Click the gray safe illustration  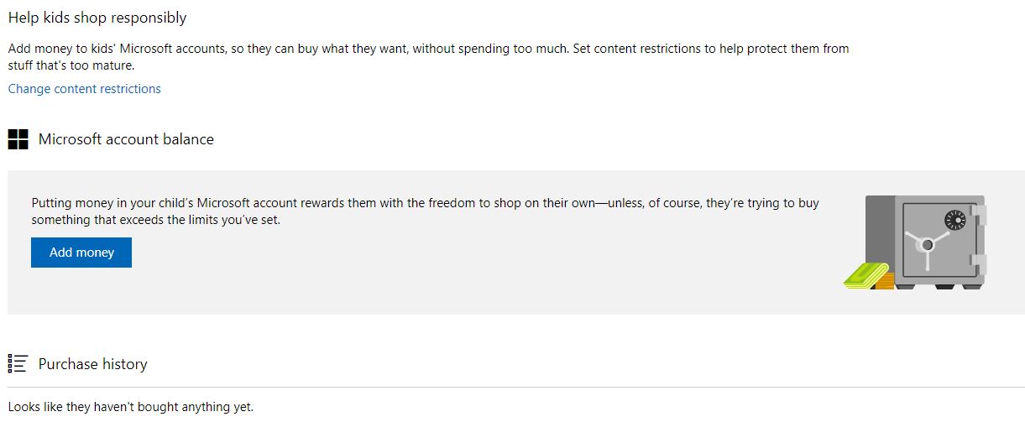click(925, 242)
